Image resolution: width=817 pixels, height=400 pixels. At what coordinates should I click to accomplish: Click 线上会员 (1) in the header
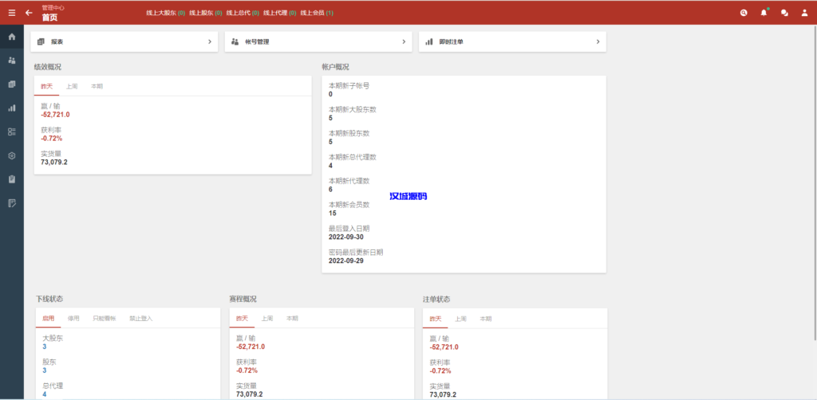pyautogui.click(x=318, y=13)
